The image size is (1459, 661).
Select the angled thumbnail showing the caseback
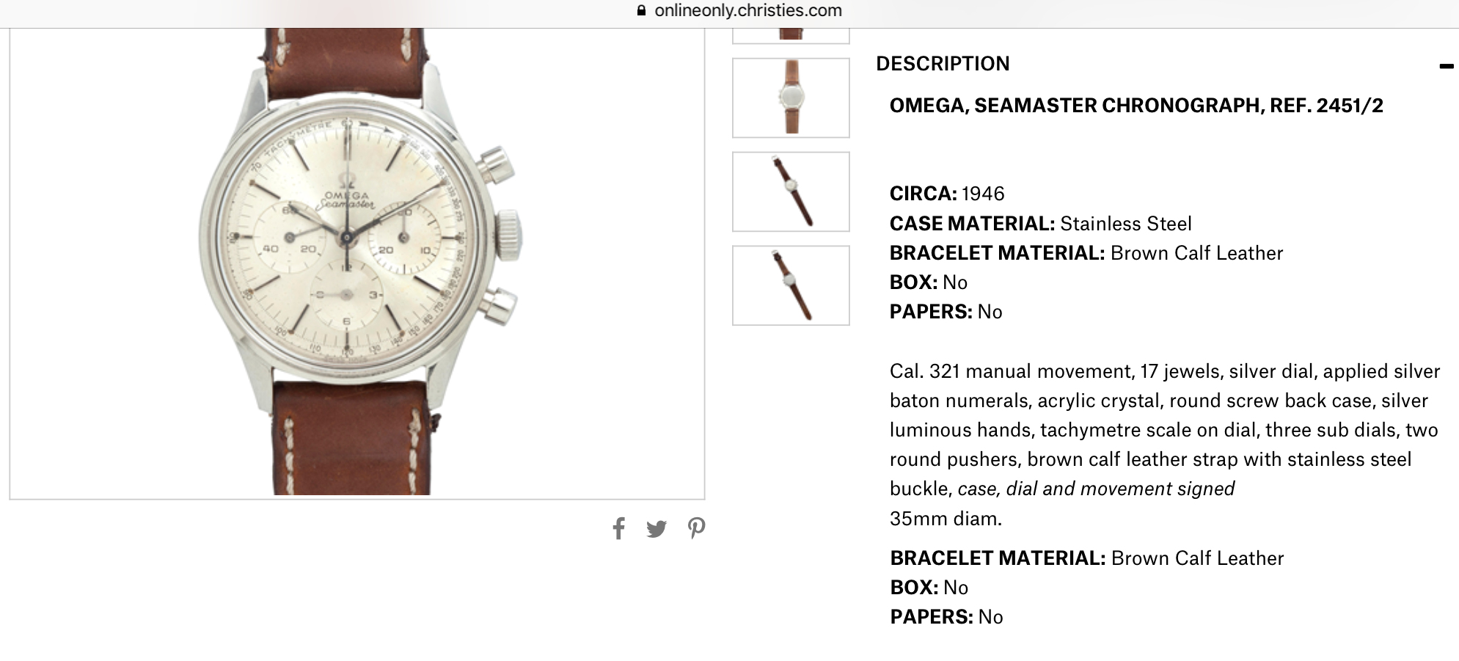click(x=791, y=285)
